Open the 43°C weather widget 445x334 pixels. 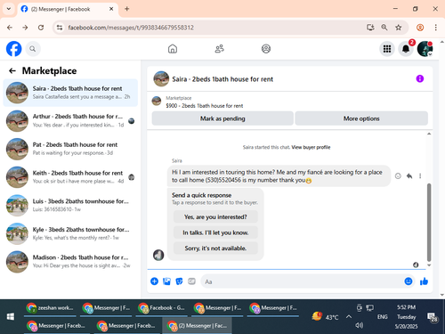tap(326, 317)
